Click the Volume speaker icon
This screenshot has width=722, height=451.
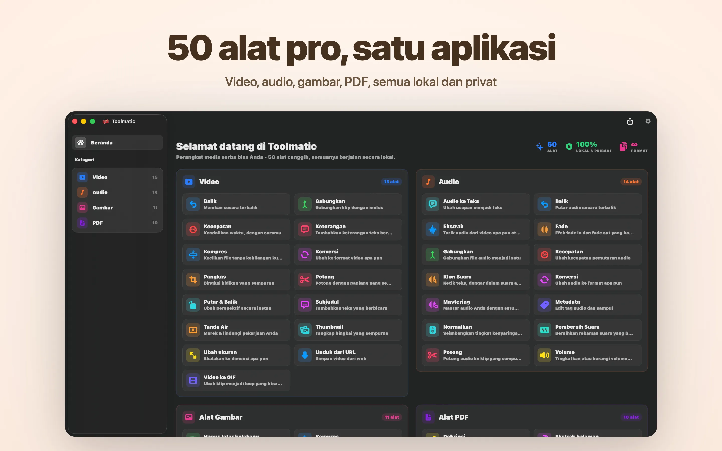pyautogui.click(x=545, y=355)
